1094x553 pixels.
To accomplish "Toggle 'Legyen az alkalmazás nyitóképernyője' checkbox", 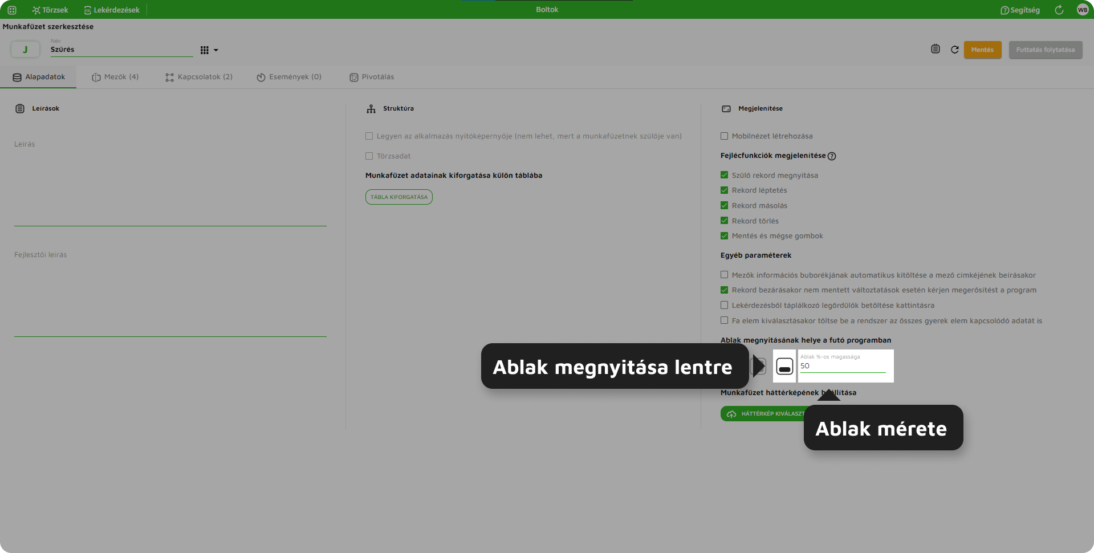I will click(x=369, y=136).
